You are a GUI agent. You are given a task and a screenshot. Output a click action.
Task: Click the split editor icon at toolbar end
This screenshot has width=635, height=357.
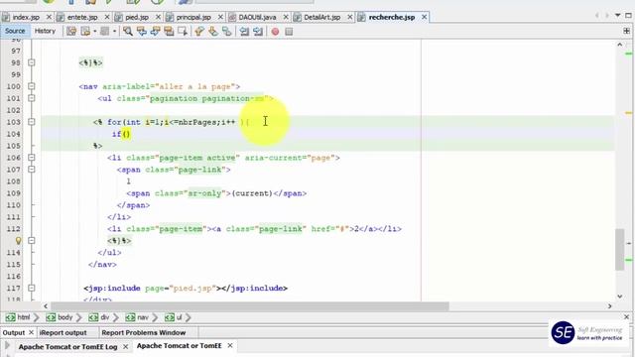[626, 31]
